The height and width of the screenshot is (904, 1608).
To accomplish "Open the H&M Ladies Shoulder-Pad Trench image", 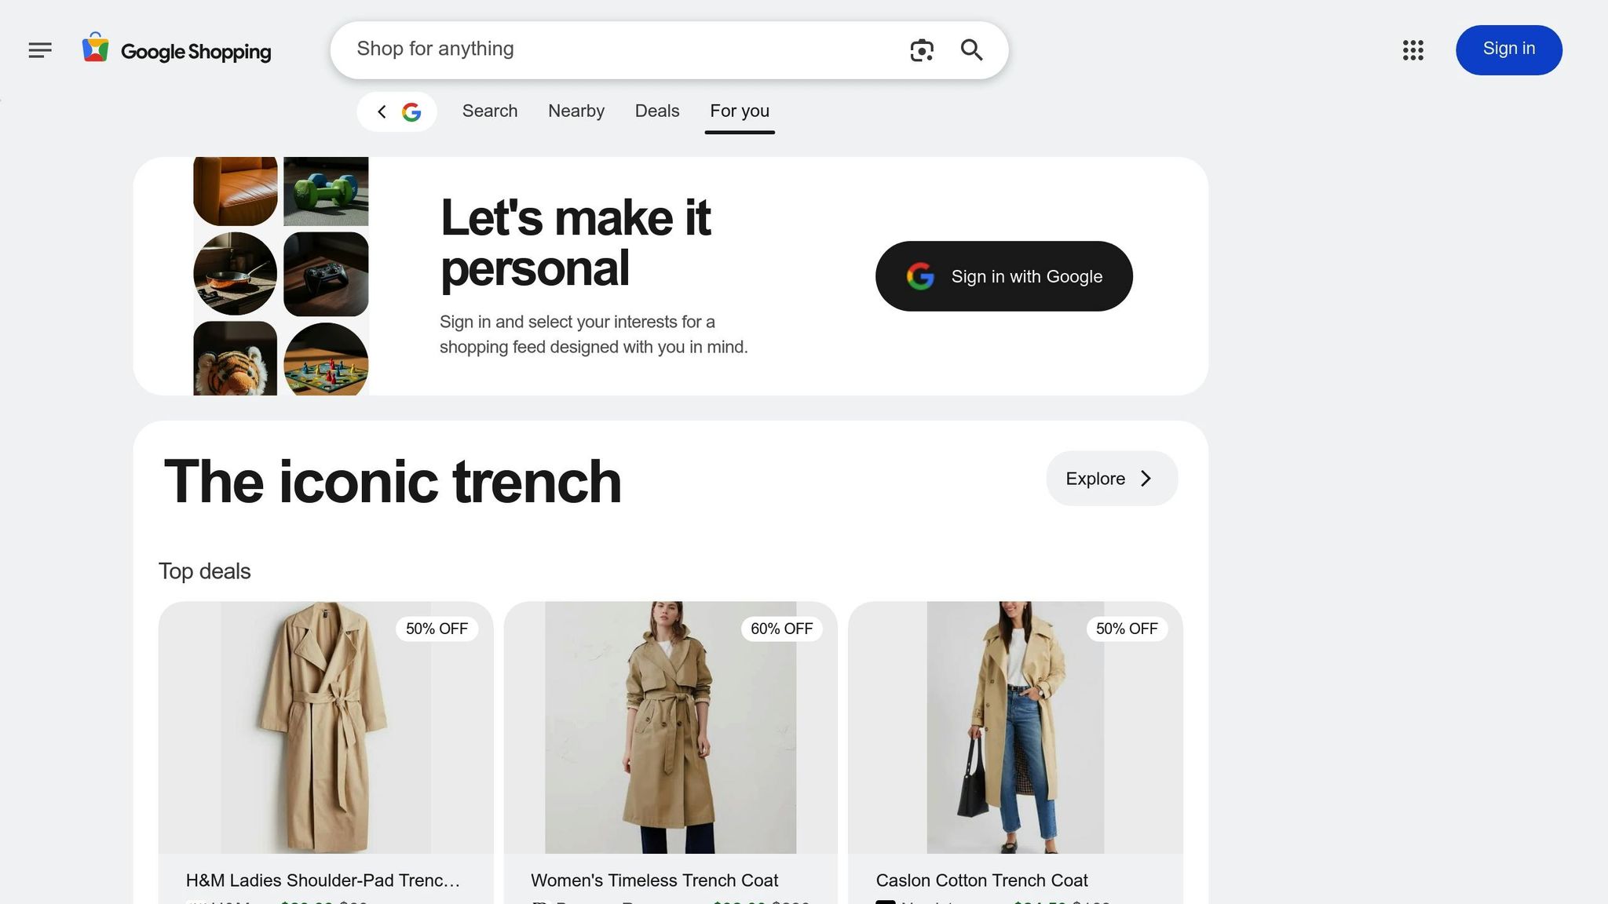I will 325,727.
